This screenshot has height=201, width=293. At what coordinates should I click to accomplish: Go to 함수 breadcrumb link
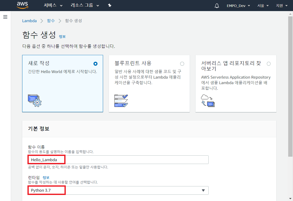click(51, 21)
